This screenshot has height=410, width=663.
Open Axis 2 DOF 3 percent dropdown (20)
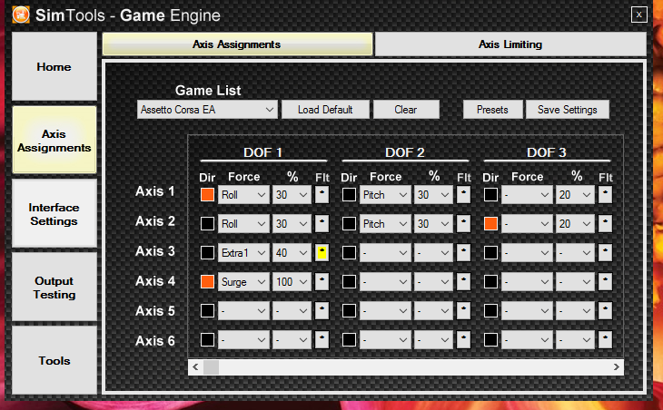tap(575, 223)
